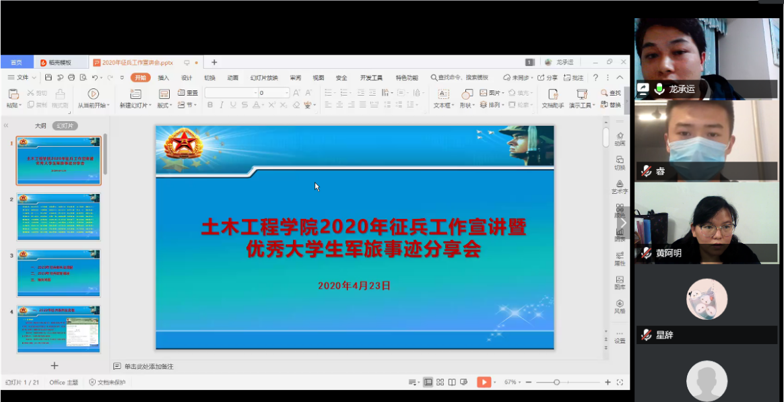Click the Save icon in quick access toolbar
Viewport: 784px width, 402px height.
pyautogui.click(x=48, y=77)
